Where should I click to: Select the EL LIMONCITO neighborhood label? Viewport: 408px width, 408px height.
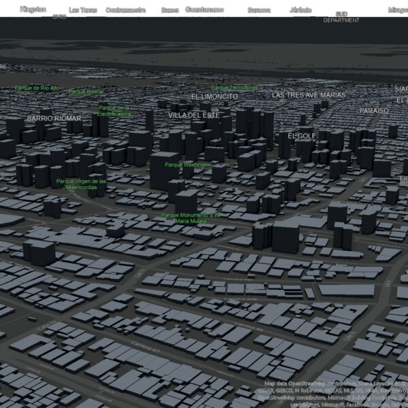tap(215, 97)
